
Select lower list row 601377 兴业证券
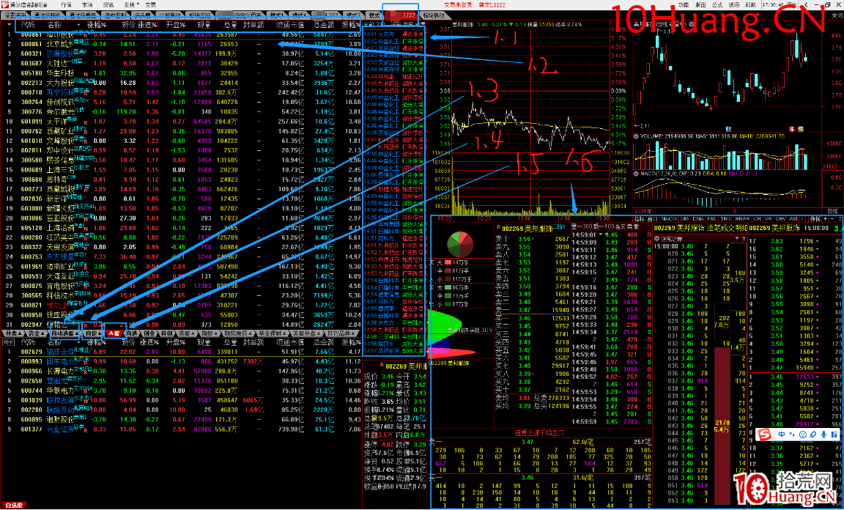182,429
